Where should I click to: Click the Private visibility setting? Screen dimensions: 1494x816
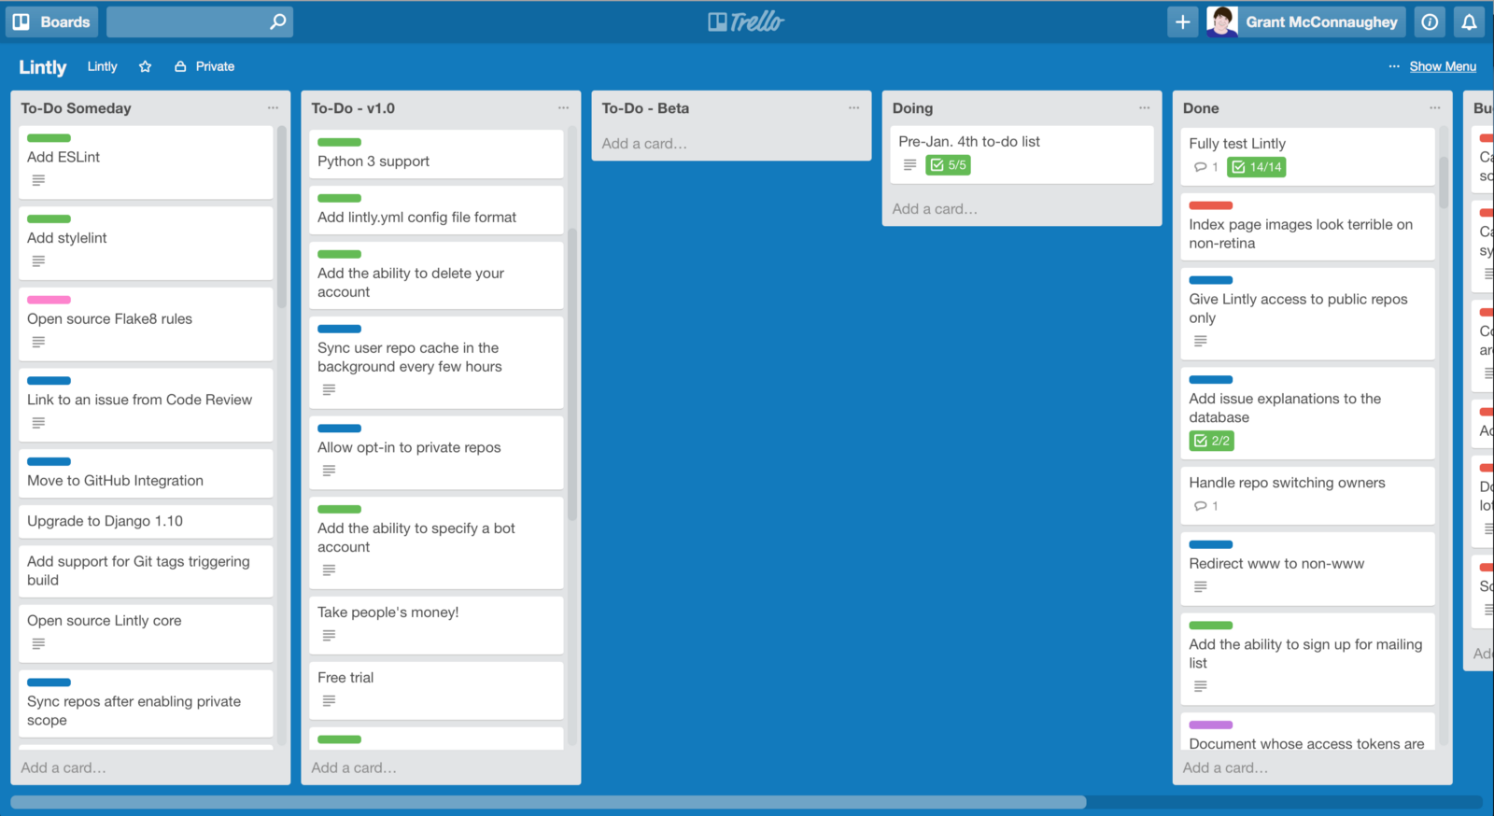(204, 66)
